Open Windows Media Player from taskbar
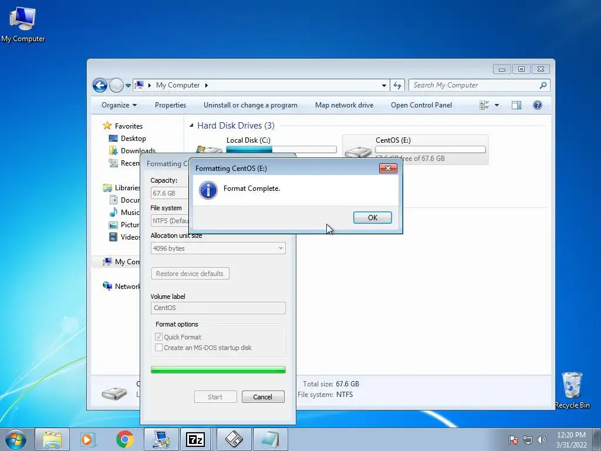Image resolution: width=601 pixels, height=451 pixels. coord(87,439)
